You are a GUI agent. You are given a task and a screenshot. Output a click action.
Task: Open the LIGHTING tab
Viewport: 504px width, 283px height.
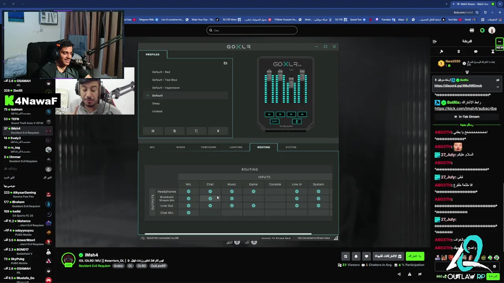[236, 147]
